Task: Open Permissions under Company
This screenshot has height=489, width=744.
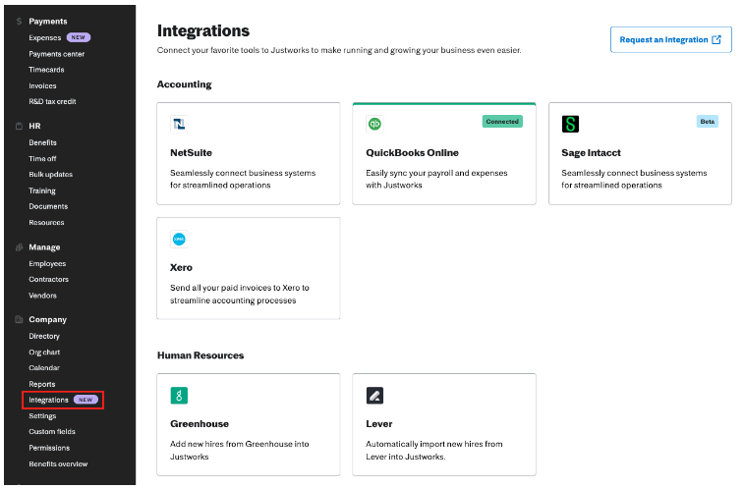Action: tap(49, 448)
